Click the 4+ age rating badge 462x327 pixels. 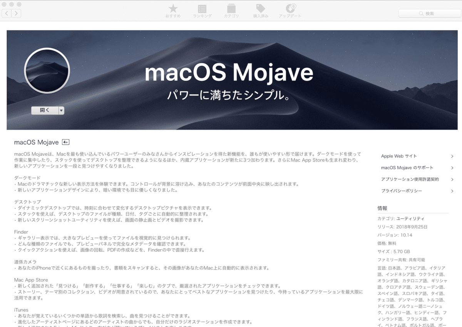(x=65, y=142)
